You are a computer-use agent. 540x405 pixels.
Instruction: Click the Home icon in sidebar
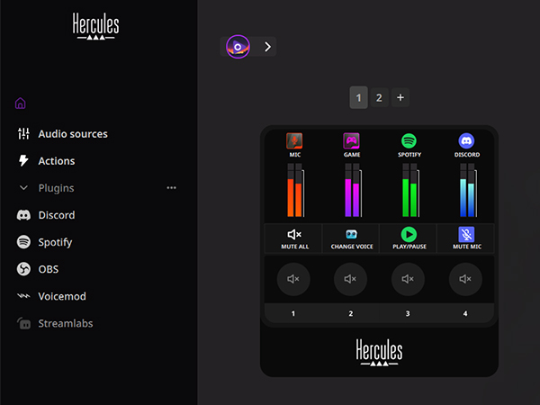pos(21,103)
